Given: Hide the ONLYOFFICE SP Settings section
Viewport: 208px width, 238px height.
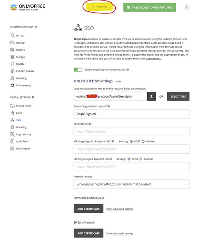Looking at the screenshot, I should coord(118,81).
